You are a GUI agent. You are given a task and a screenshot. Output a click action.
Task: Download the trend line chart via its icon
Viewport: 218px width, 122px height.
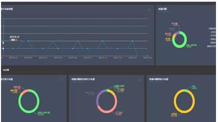(x=149, y=10)
